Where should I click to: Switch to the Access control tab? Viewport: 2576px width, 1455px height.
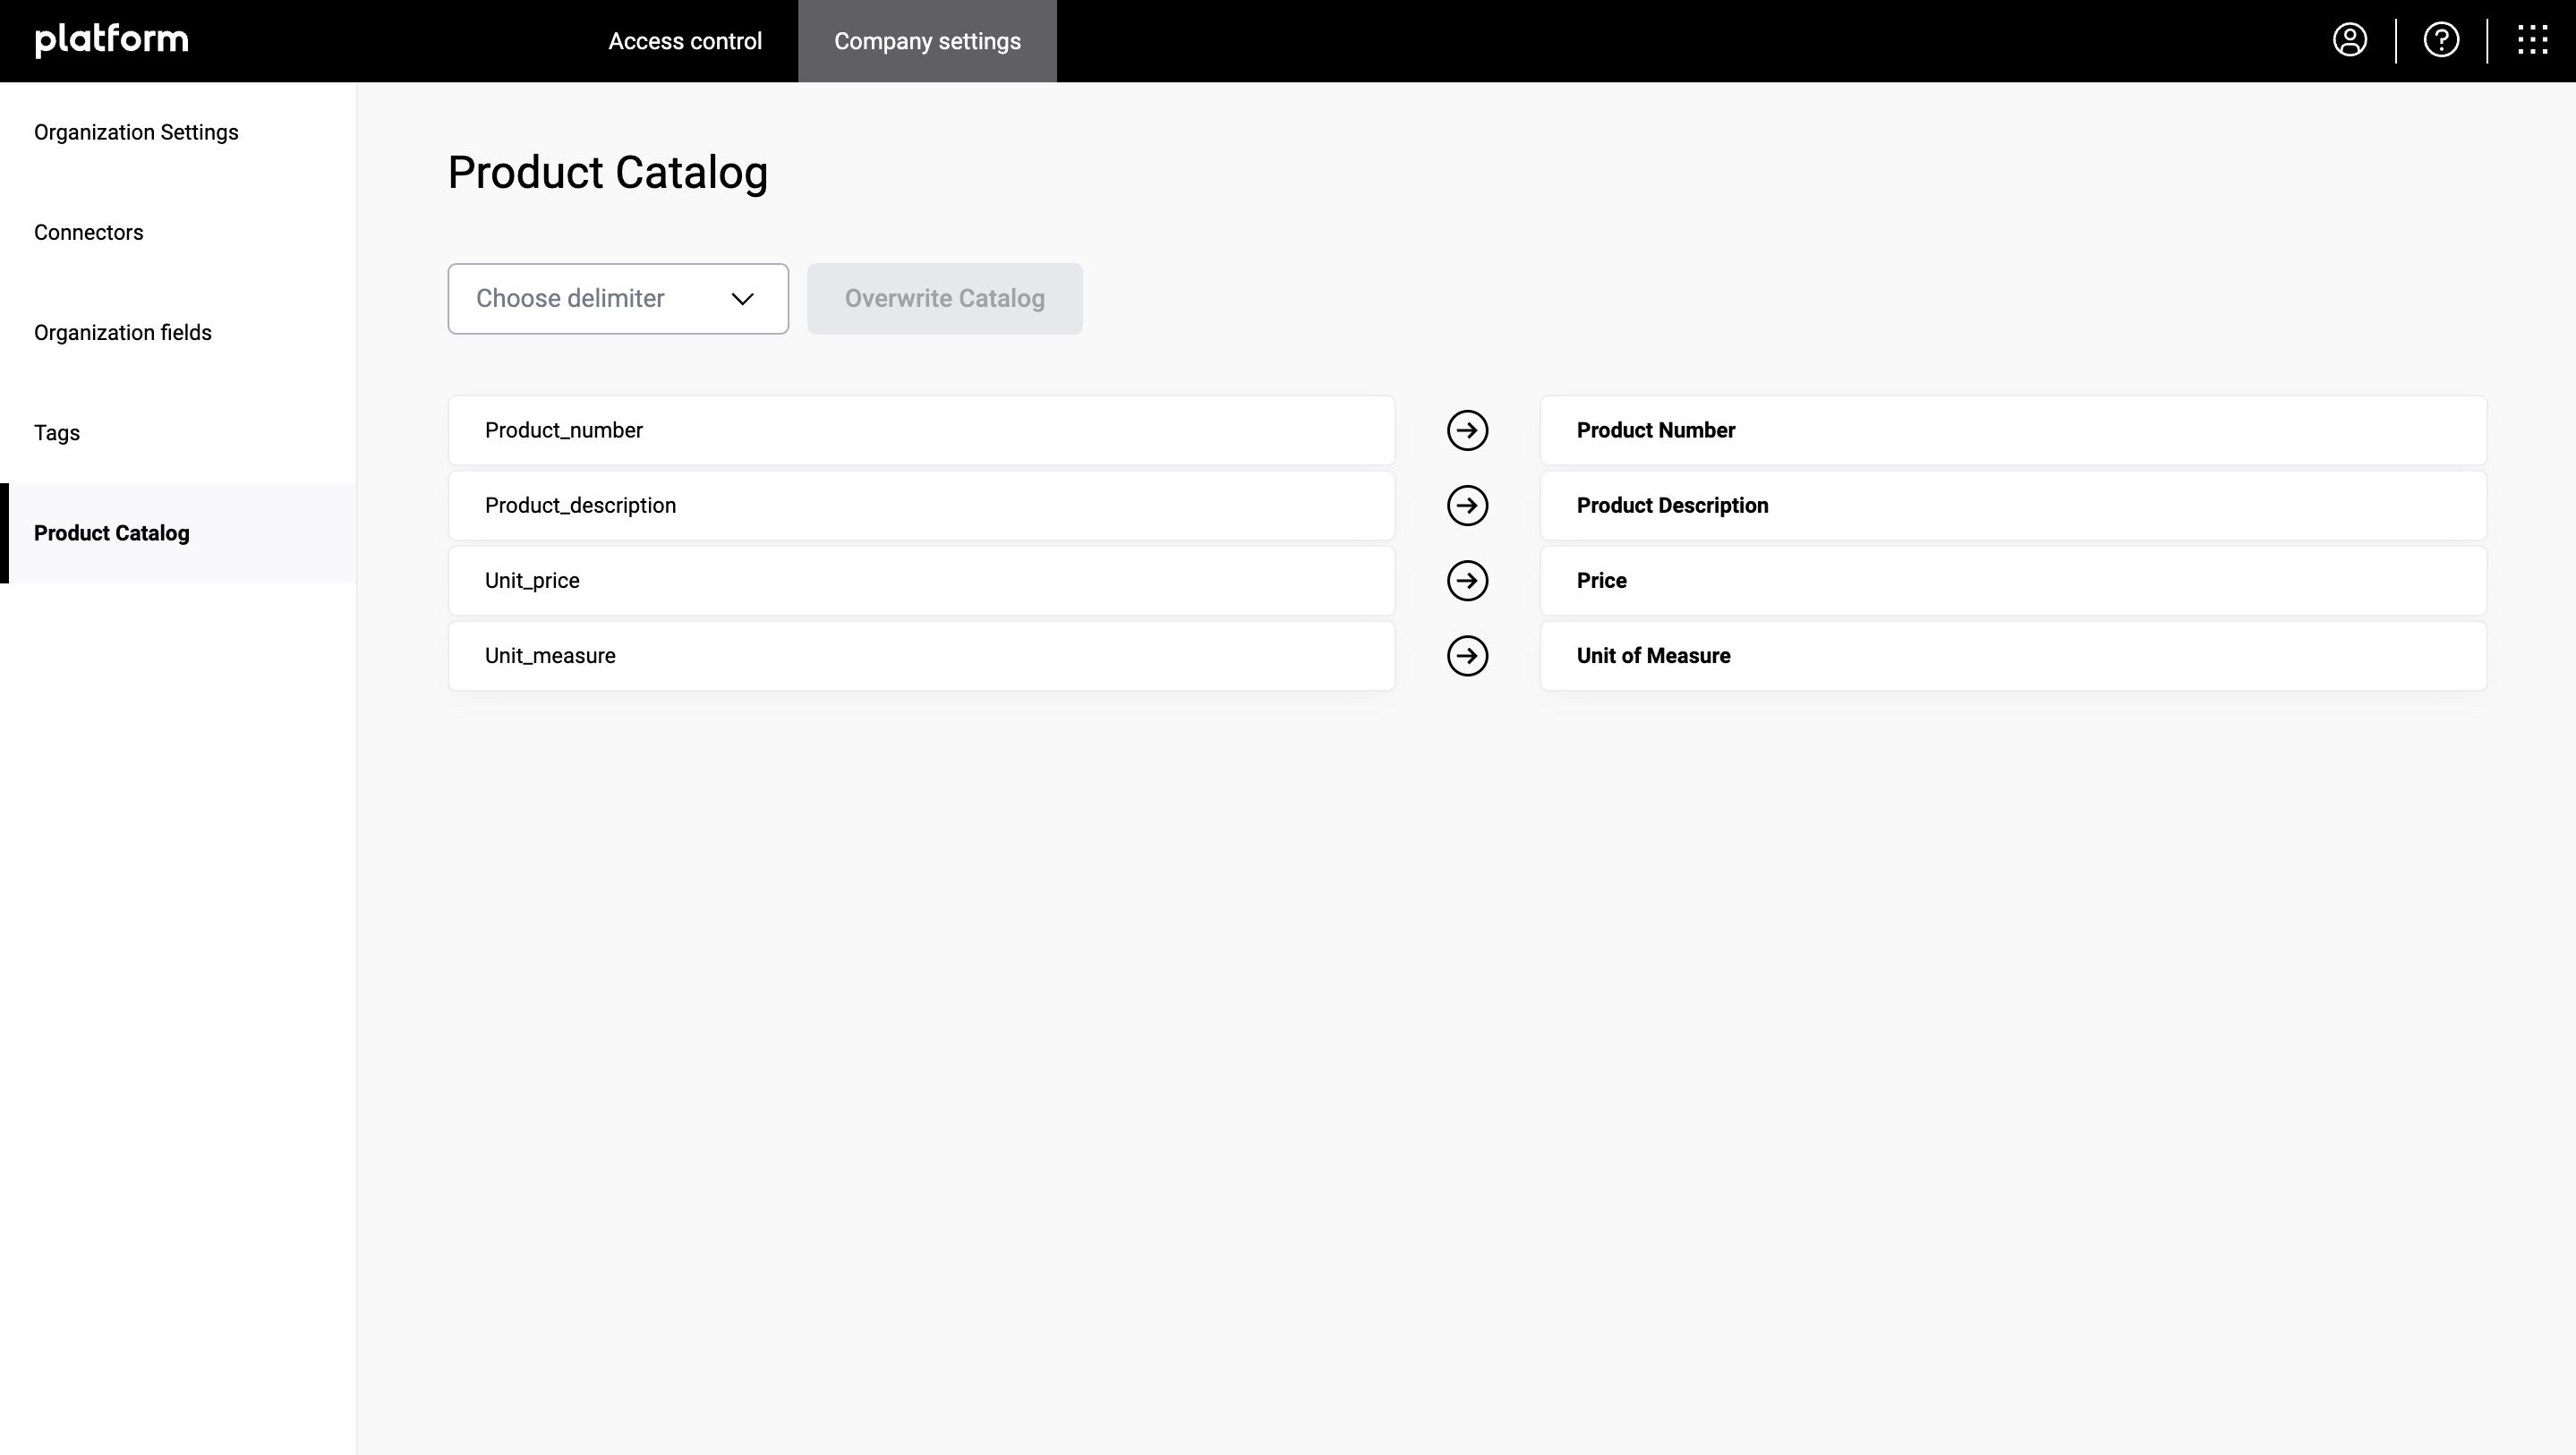coord(685,41)
